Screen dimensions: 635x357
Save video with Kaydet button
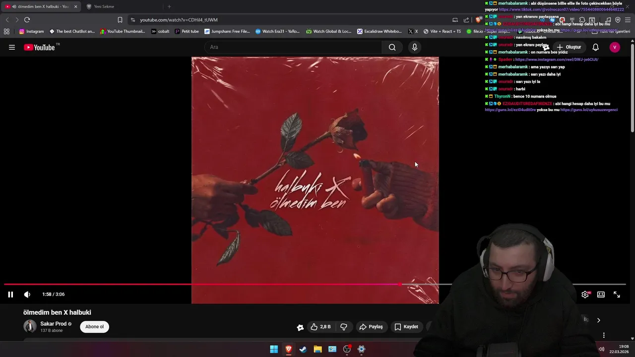(x=406, y=327)
